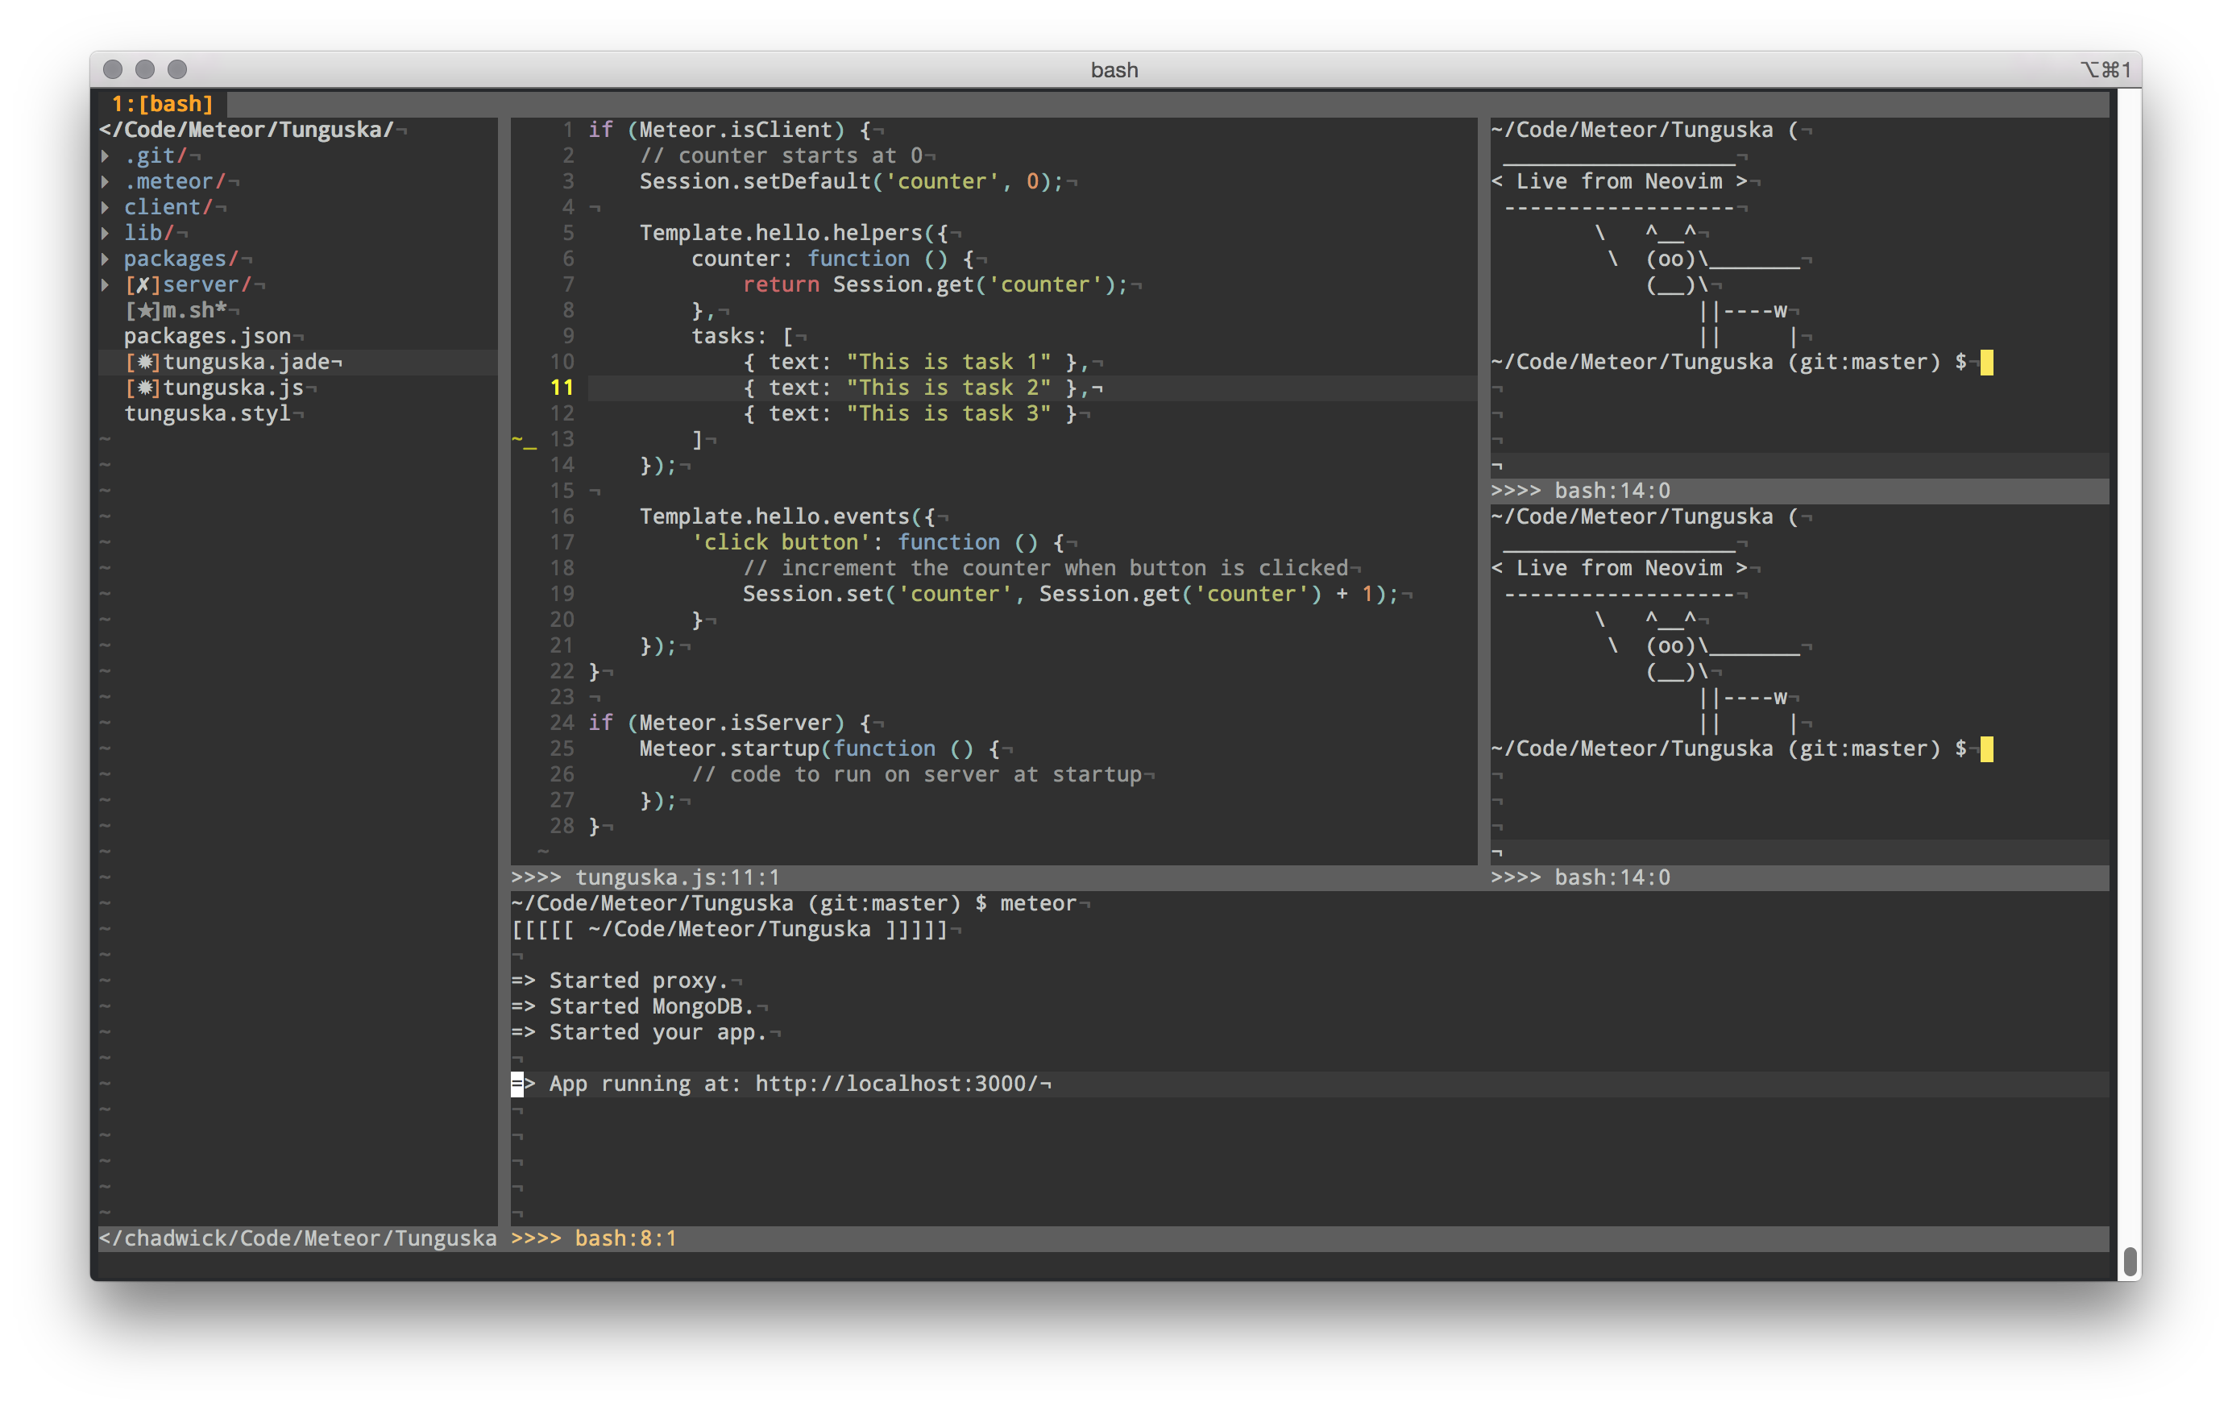This screenshot has height=1410, width=2232.
Task: Click the highlighted line number 11
Action: click(x=562, y=388)
